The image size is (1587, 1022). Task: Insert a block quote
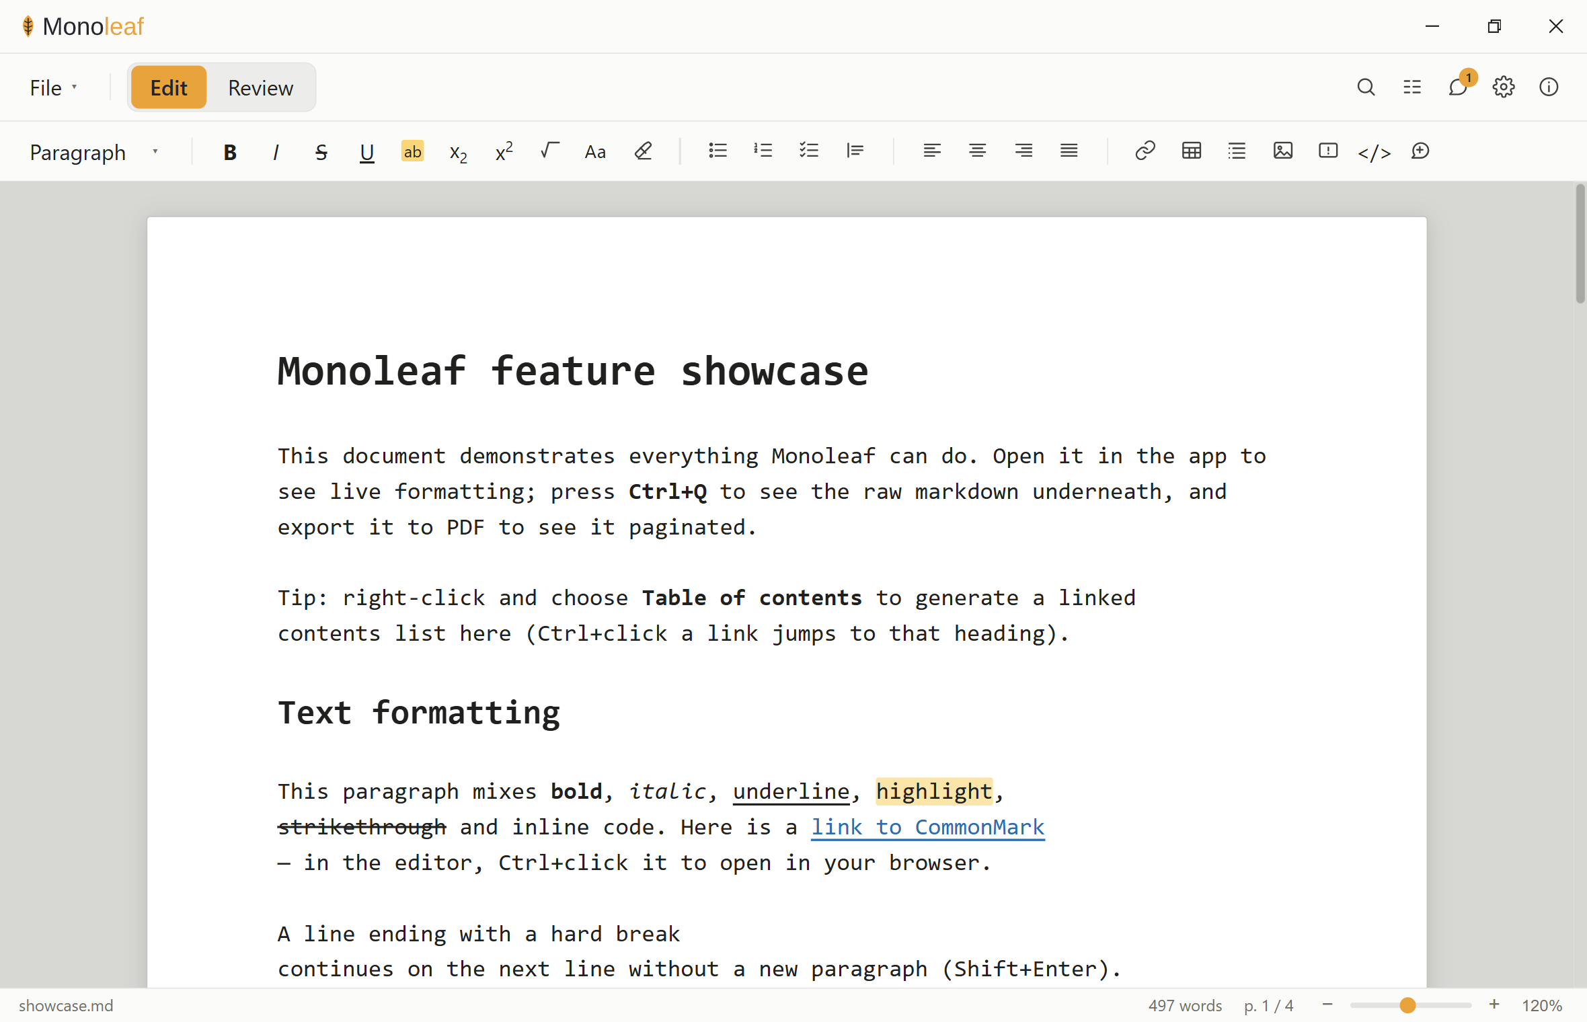[855, 151]
